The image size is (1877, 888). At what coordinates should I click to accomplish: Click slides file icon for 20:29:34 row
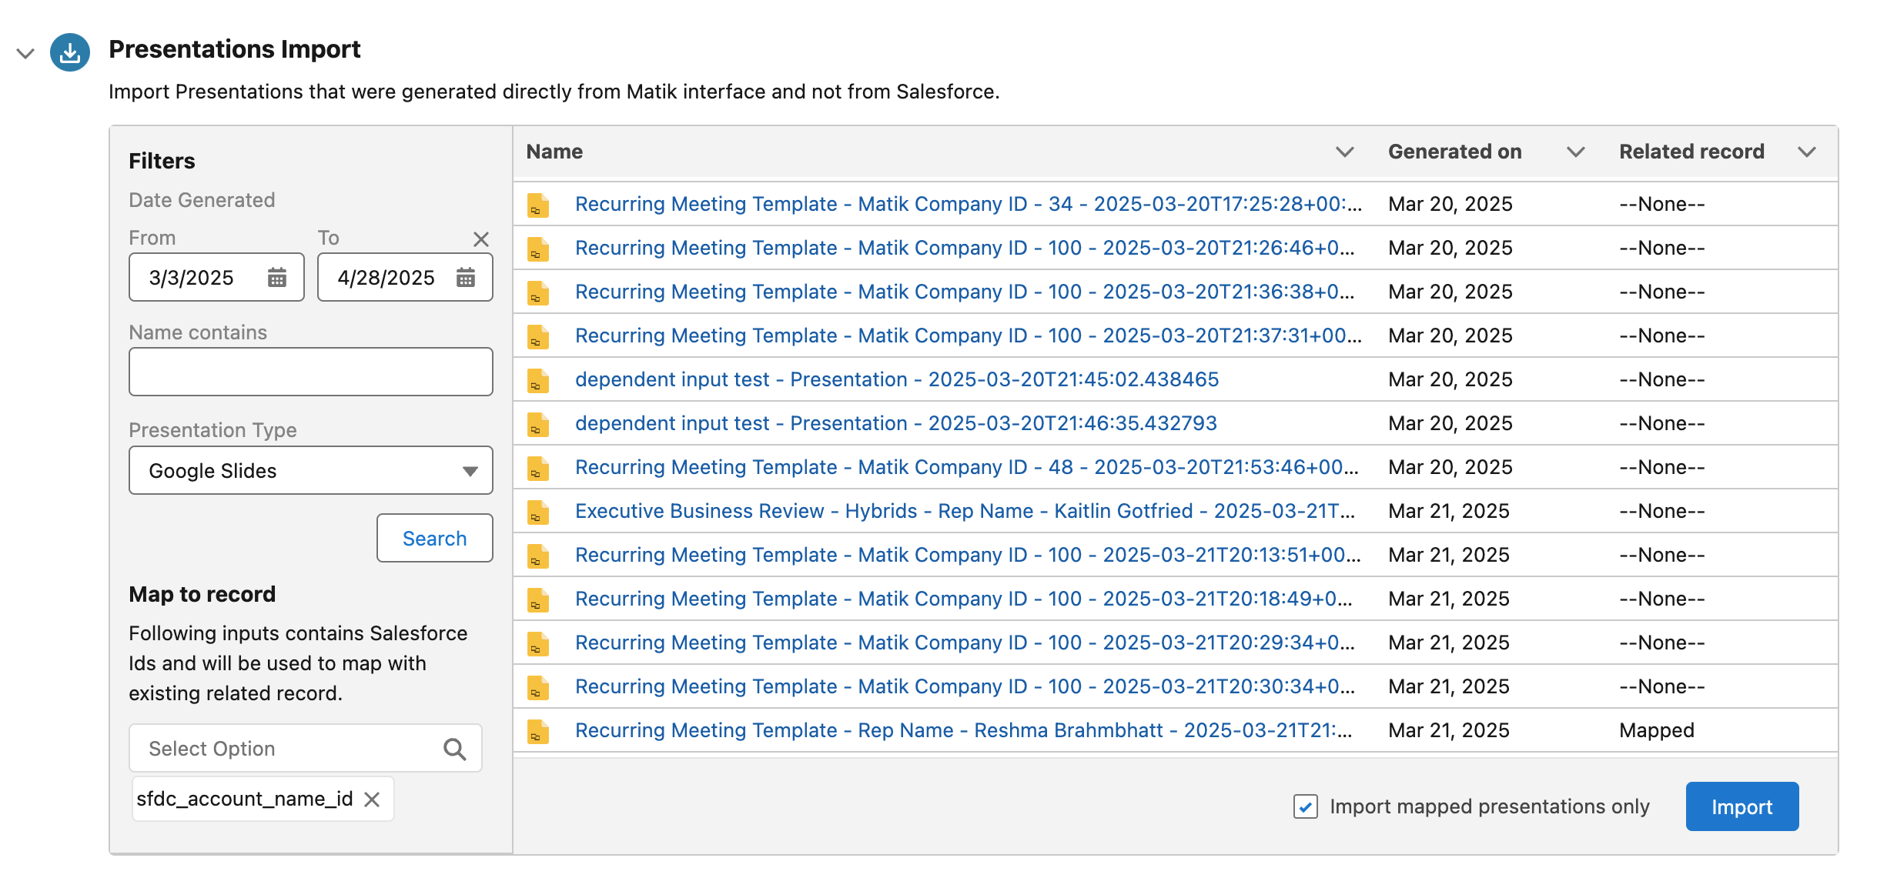[x=538, y=643]
